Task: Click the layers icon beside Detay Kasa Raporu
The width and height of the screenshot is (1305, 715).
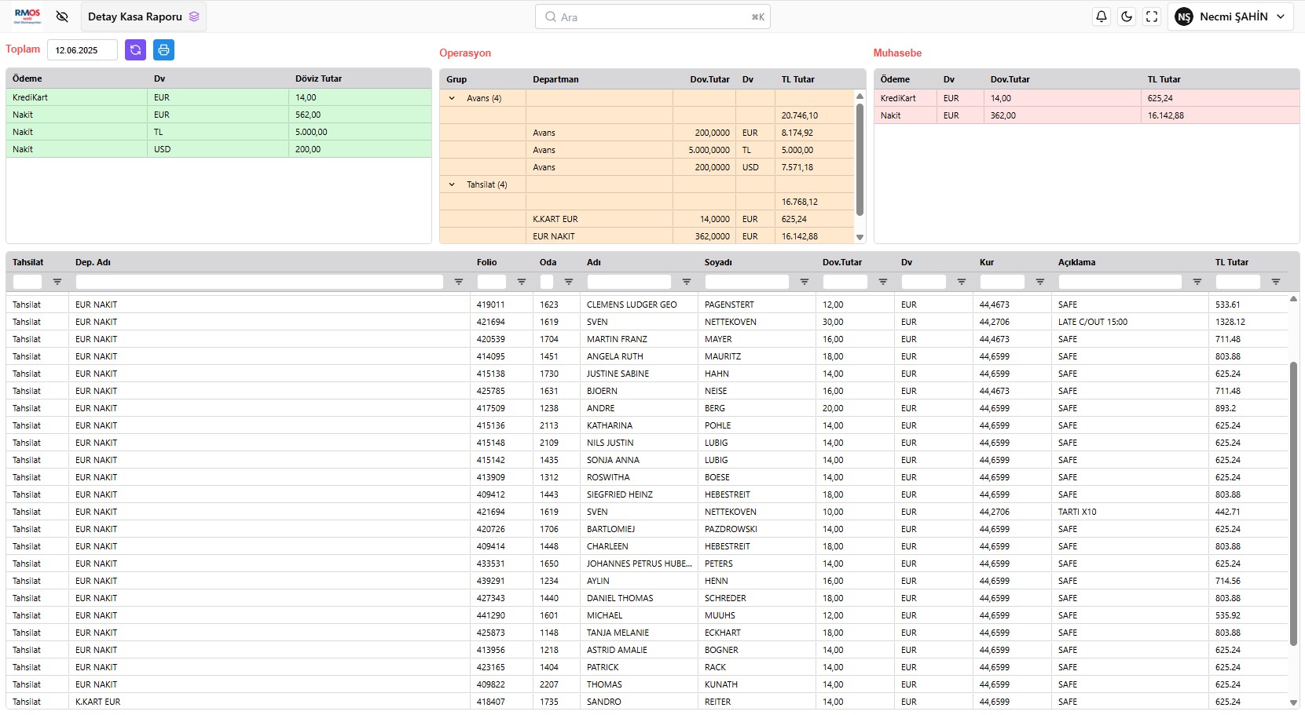Action: tap(194, 16)
